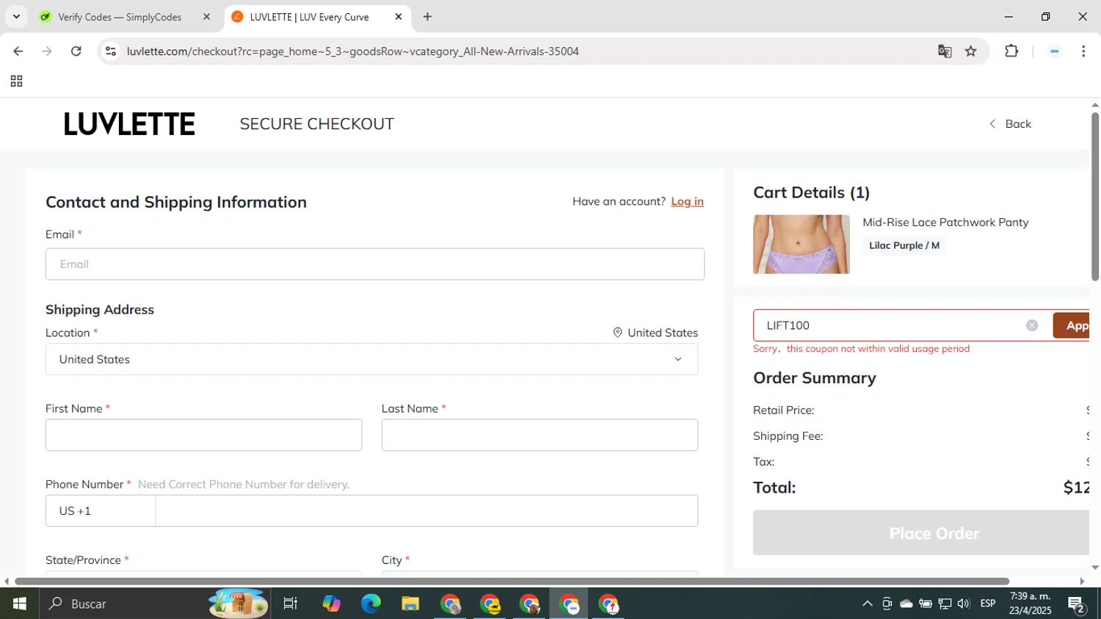This screenshot has height=619, width=1101.
Task: Open the tab search dropdown arrow
Action: tap(16, 16)
